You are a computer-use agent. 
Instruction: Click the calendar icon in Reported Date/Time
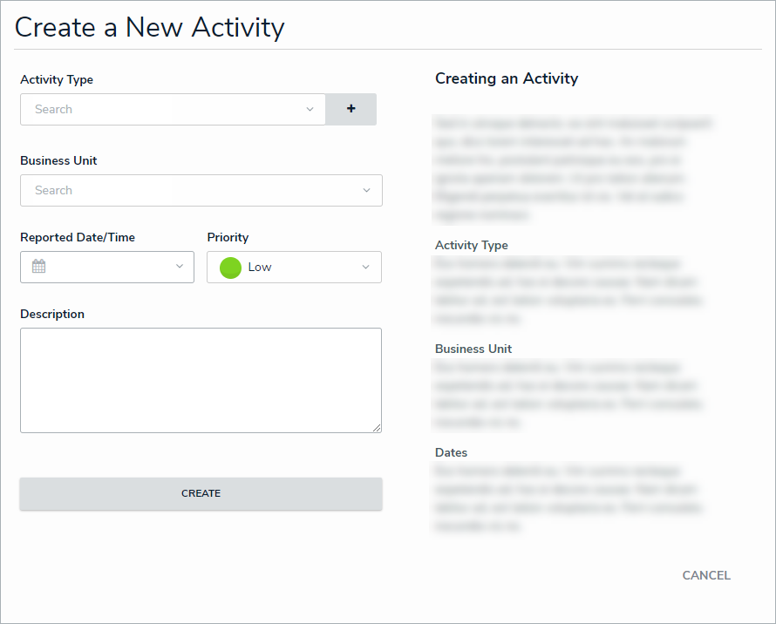38,267
